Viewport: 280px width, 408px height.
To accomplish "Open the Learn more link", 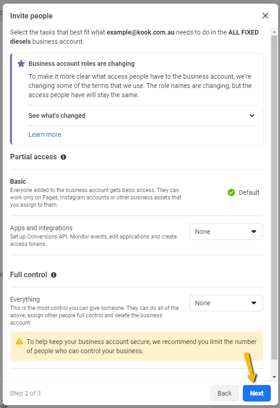I will [45, 134].
